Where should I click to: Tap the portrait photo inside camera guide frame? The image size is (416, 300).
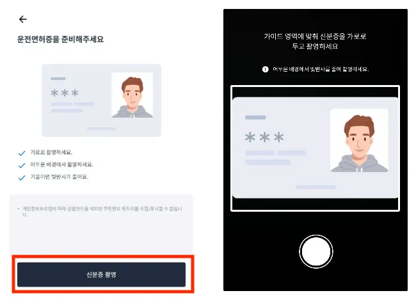tap(359, 140)
